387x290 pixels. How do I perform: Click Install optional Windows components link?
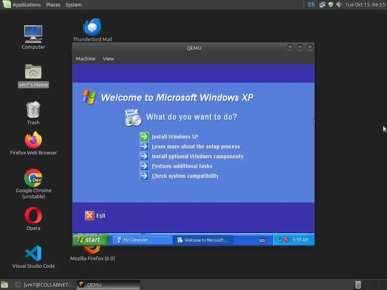[x=197, y=156]
